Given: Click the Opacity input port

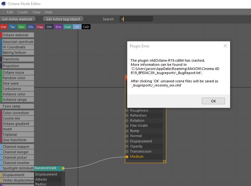Looking at the screenshot, I should [x=127, y=146].
